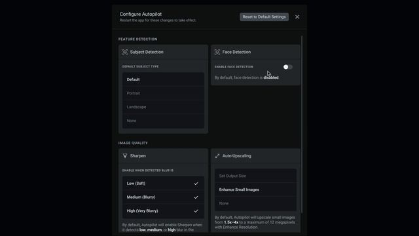
Task: Click the Face Detection icon
Action: click(x=217, y=52)
